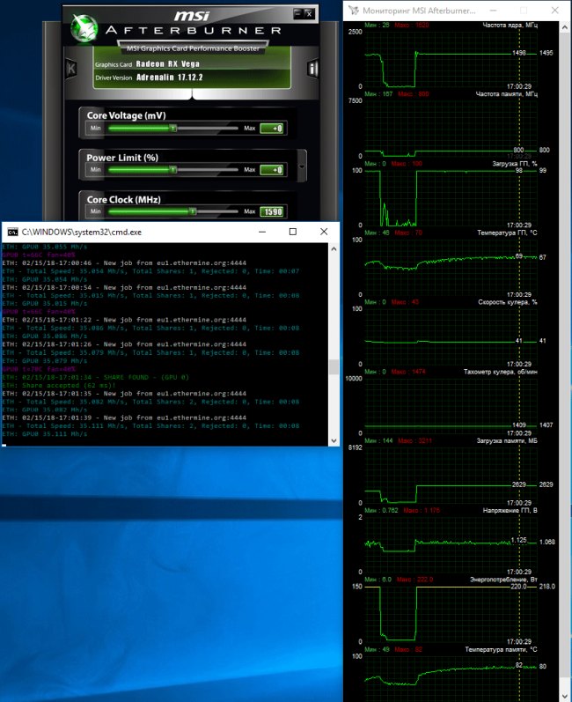Minimize the Afterburner monitoring window
Viewport: 572px width, 702px height.
pyautogui.click(x=494, y=11)
